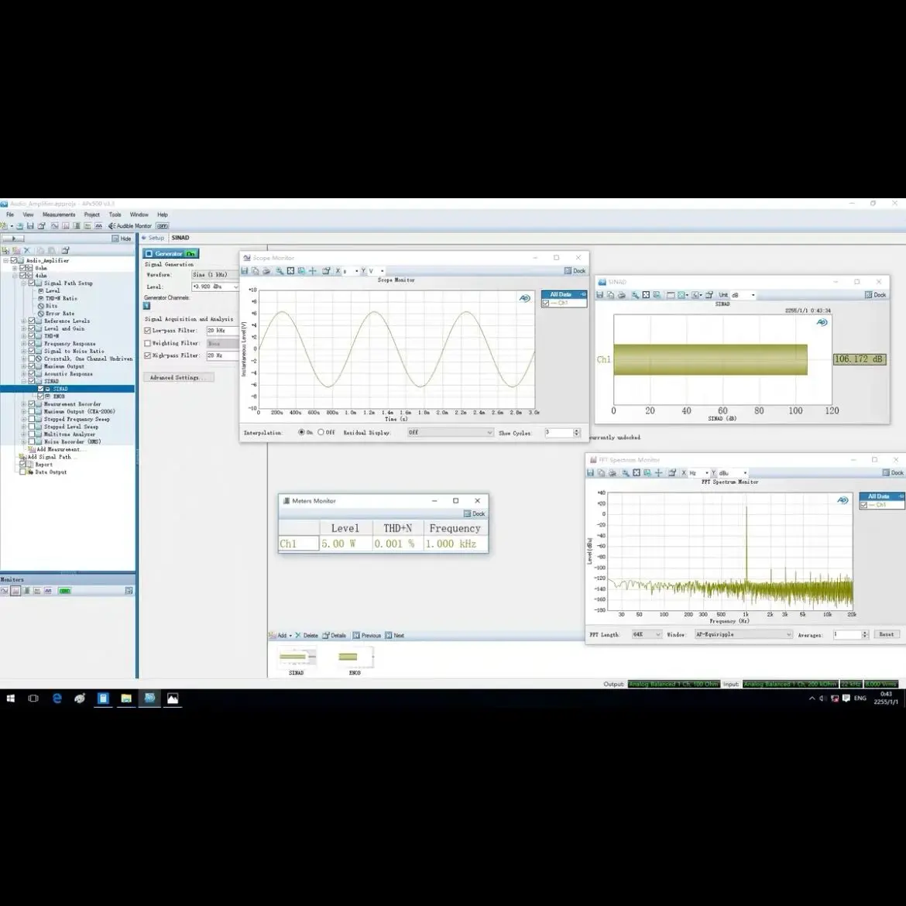This screenshot has width=906, height=906.
Task: Toggle the Audible Monitor OFF switch
Action: [x=163, y=226]
